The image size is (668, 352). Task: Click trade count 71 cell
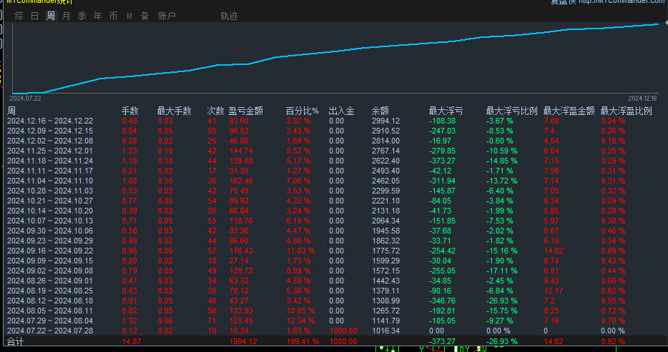(x=212, y=321)
